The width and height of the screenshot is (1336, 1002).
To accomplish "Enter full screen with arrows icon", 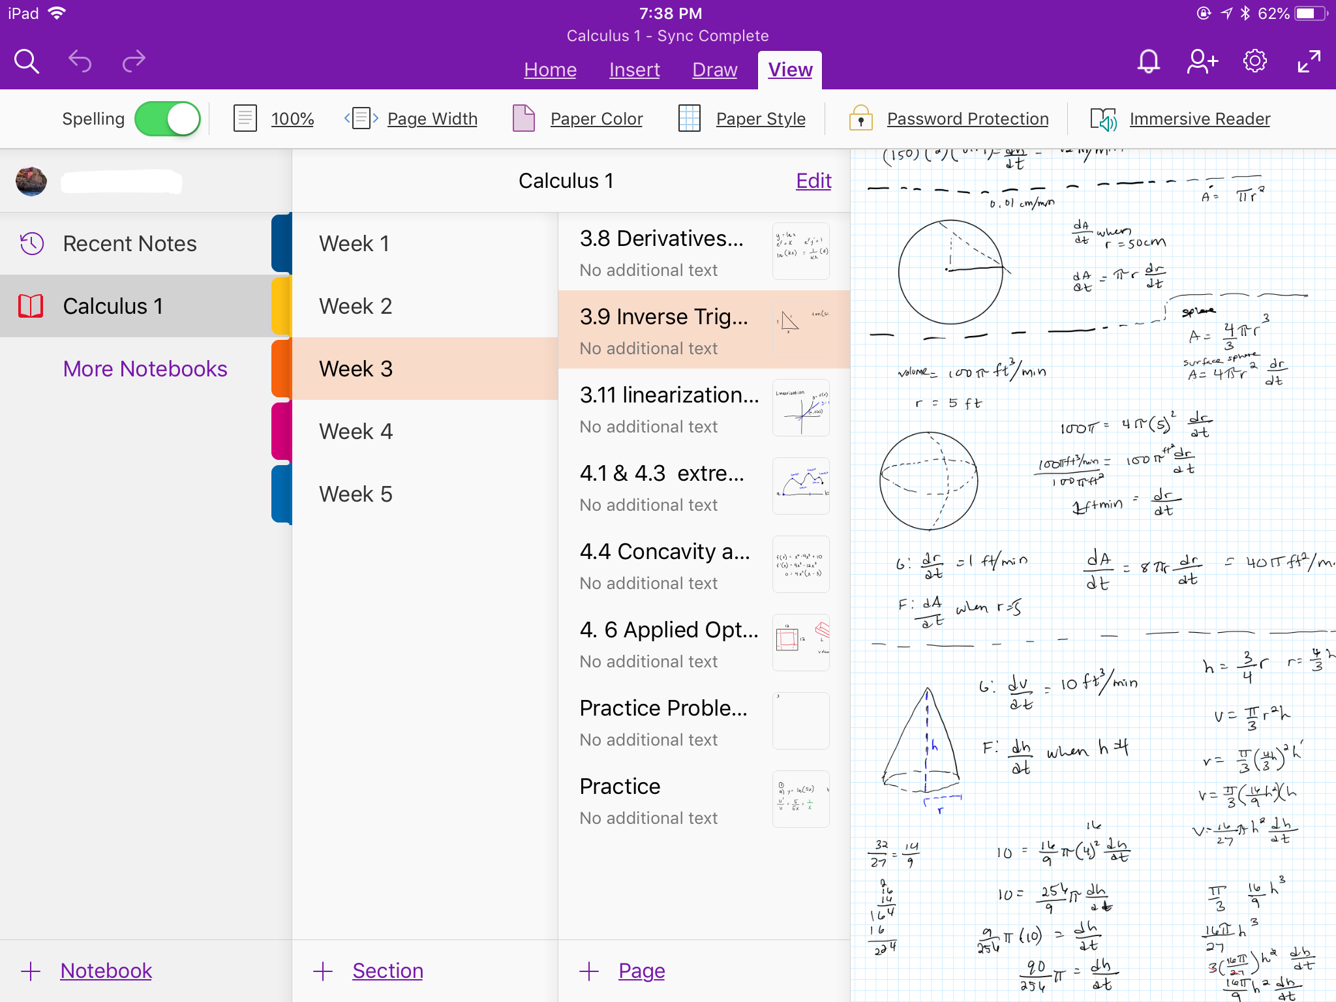I will (x=1309, y=62).
